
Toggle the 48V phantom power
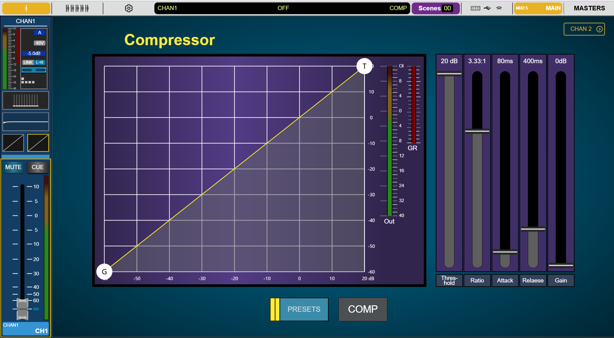click(x=40, y=43)
